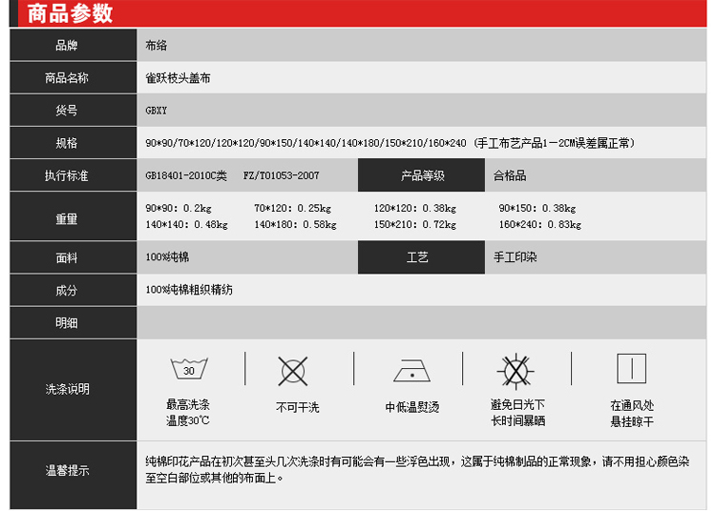Click the 成分 label cell

(74, 290)
